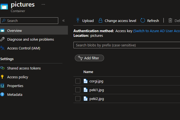Image resolution: width=180 pixels, height=120 pixels.
Task: Click the Add filter button
Action: click(x=89, y=58)
